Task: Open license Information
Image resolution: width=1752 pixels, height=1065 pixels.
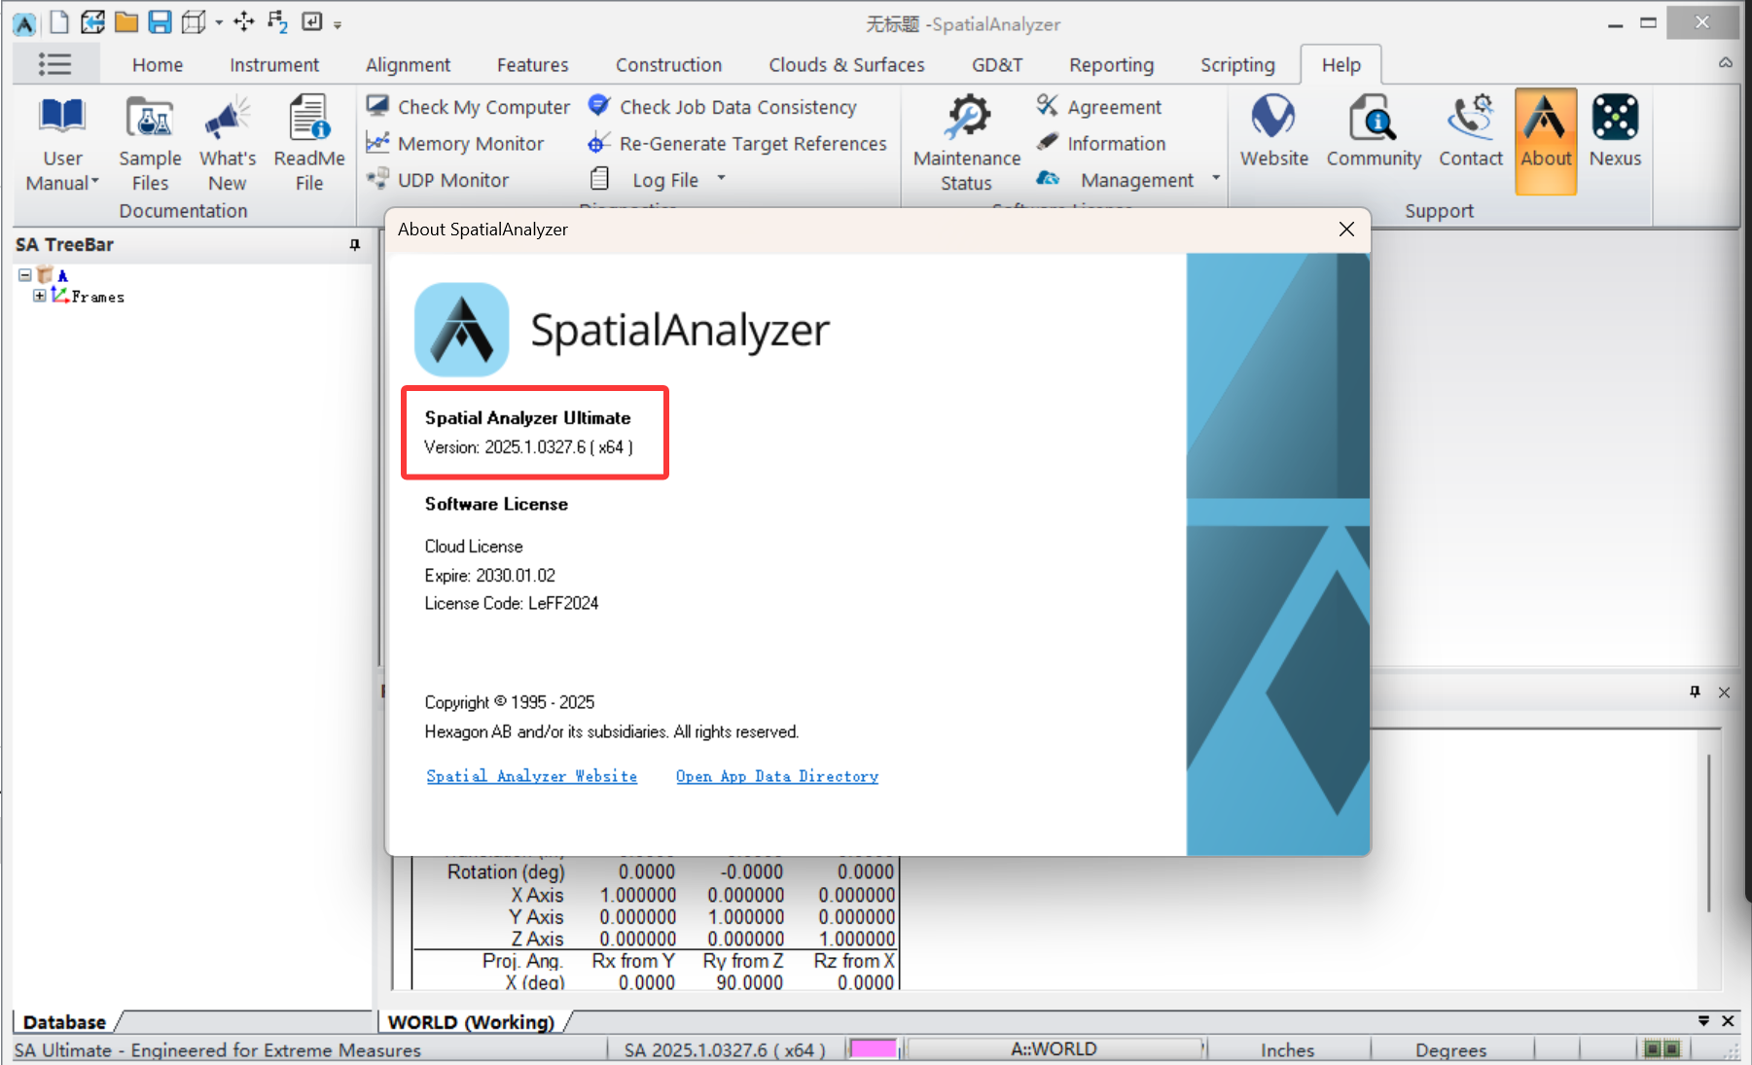Action: pyautogui.click(x=1100, y=144)
